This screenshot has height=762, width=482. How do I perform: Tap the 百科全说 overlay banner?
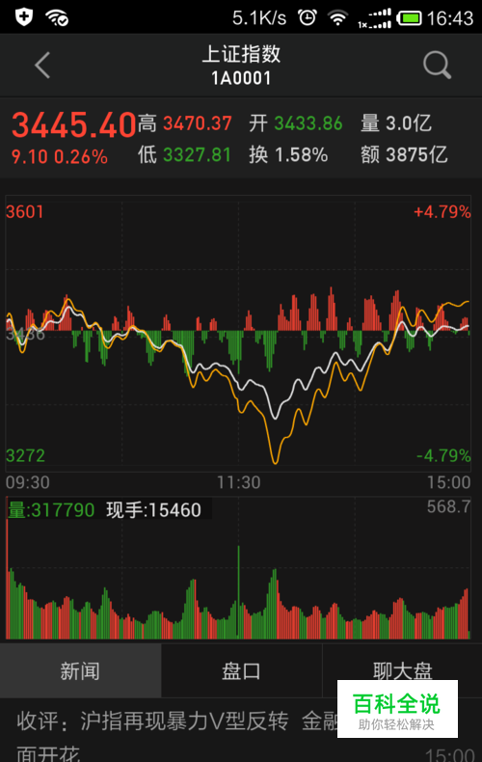coord(397,709)
